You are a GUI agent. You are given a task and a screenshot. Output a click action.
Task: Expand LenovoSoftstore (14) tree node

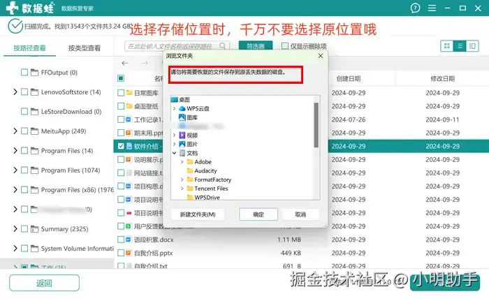pyautogui.click(x=15, y=92)
